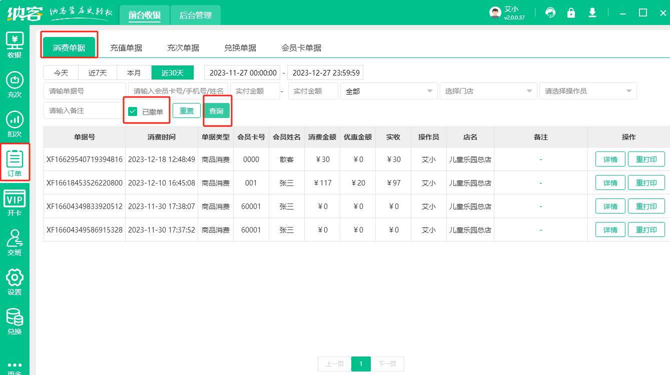Open the 请选择操作员 operator dropdown
This screenshot has height=375, width=670.
pyautogui.click(x=587, y=91)
